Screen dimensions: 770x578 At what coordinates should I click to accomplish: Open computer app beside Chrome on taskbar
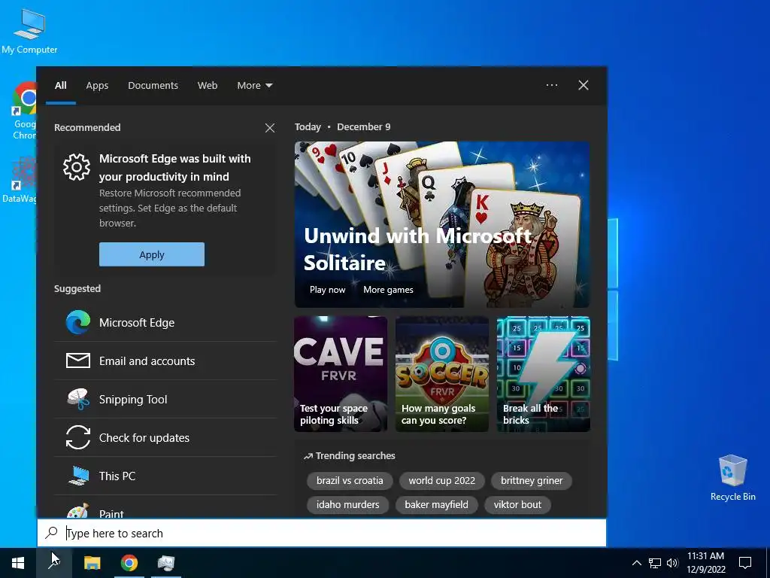pyautogui.click(x=166, y=563)
